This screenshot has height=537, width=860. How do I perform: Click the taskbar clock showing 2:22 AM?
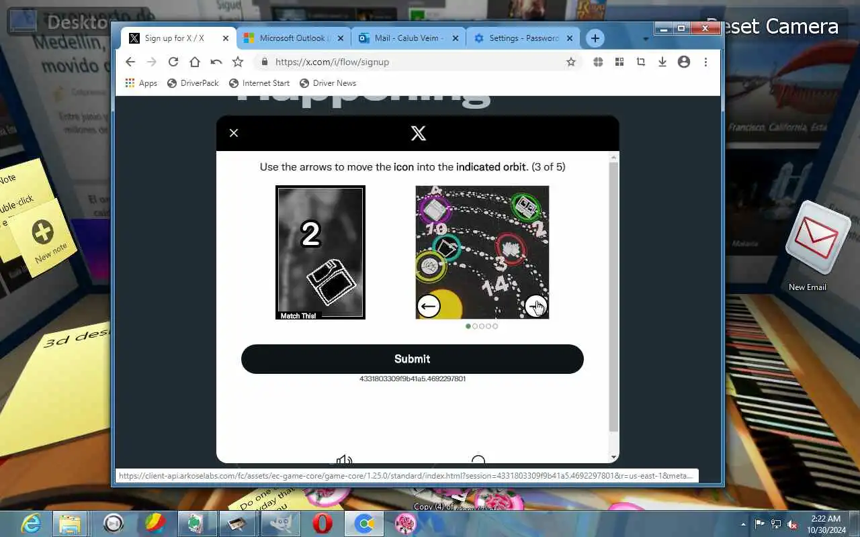point(826,524)
